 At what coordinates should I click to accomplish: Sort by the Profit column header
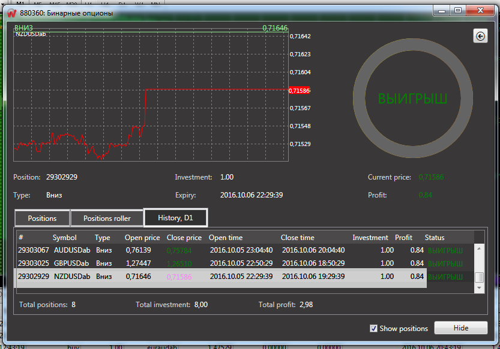tap(403, 238)
